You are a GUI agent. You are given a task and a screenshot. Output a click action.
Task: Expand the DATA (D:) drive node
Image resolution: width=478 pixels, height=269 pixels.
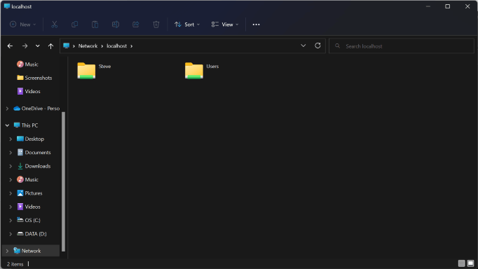tap(11, 234)
